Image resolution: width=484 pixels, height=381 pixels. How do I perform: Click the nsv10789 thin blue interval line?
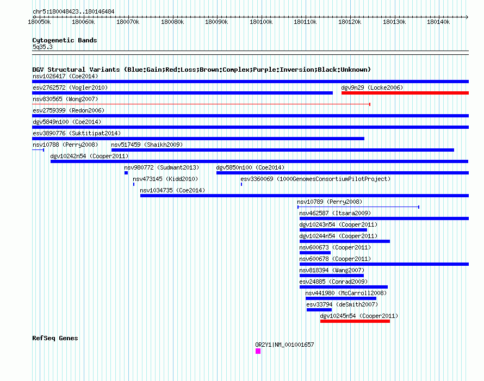tap(358, 207)
